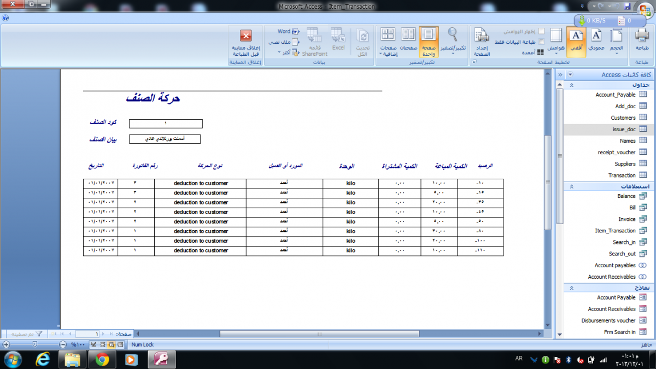Click the page number input field
This screenshot has height=369, width=656.
(88, 333)
